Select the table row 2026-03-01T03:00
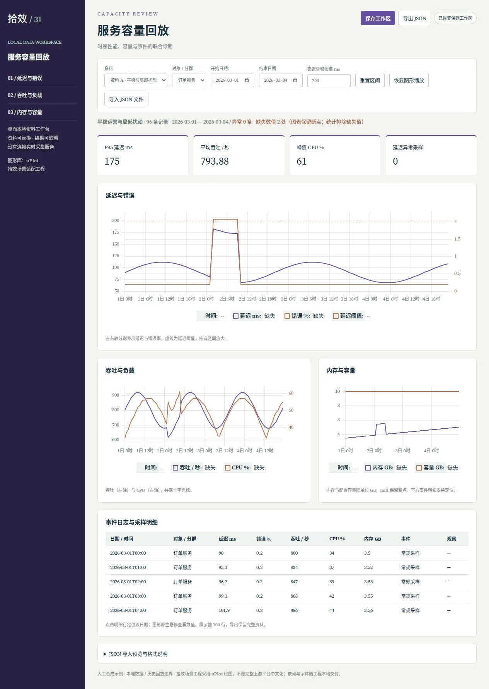Image resolution: width=489 pixels, height=689 pixels. click(287, 596)
